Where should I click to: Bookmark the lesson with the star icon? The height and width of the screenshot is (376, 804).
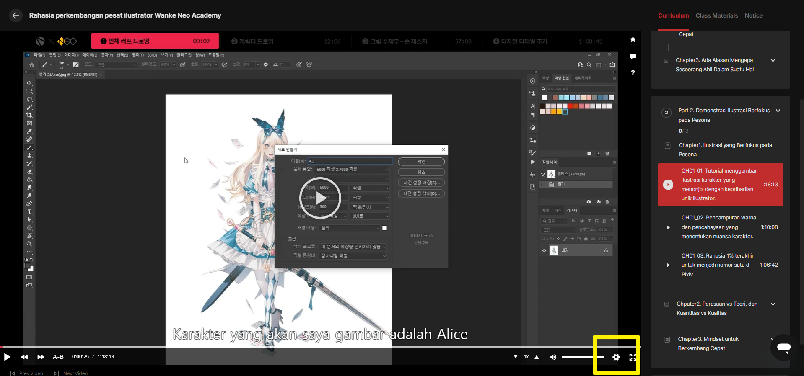633,39
